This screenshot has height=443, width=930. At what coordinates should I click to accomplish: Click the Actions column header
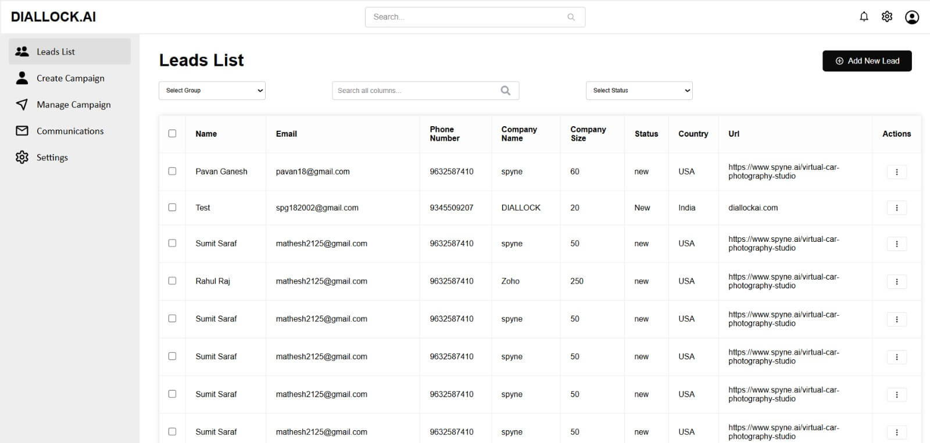pos(897,134)
